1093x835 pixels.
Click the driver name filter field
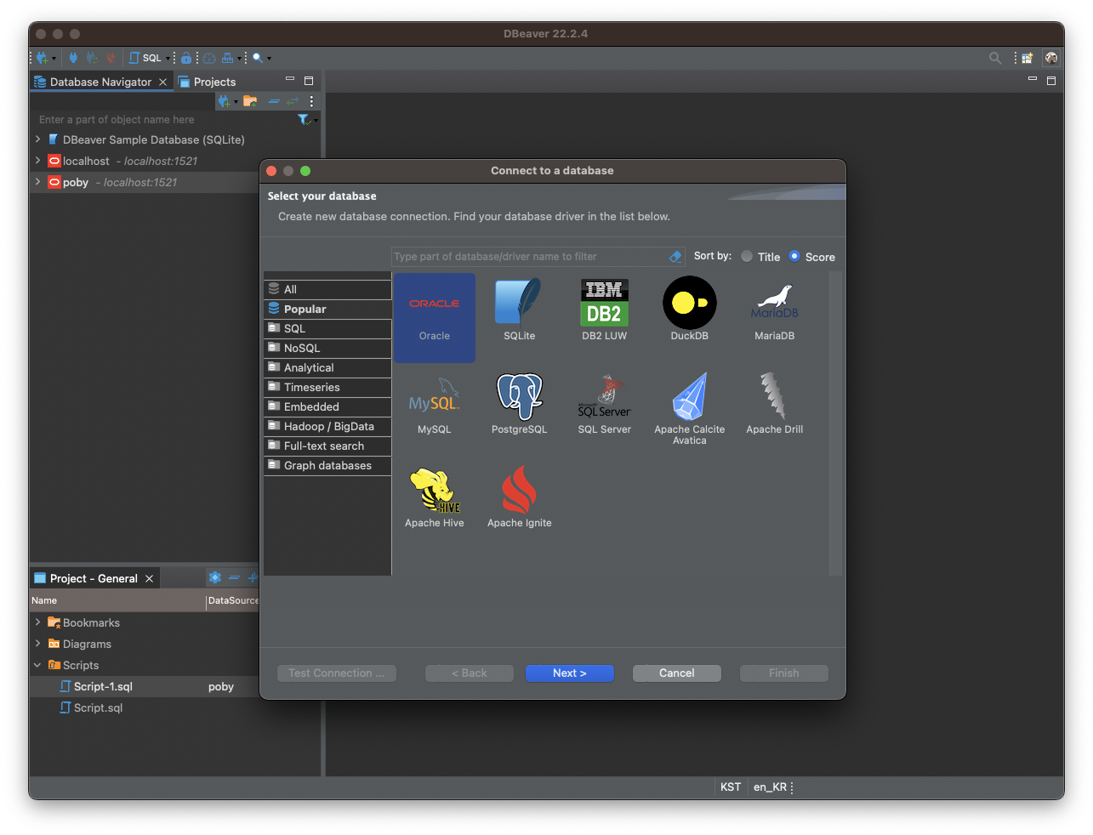click(528, 256)
